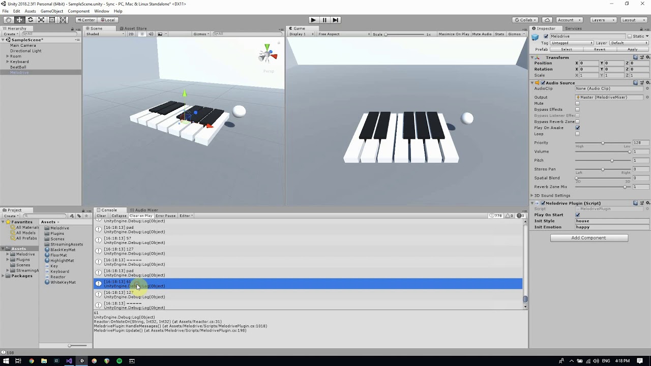The height and width of the screenshot is (366, 651).
Task: Open Transform component help icon
Action: [x=636, y=57]
